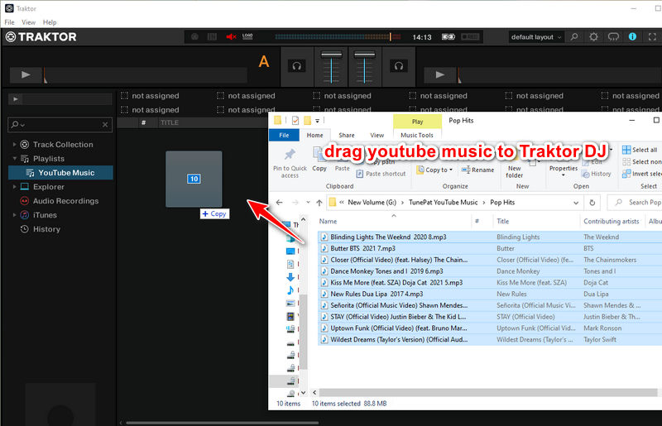The height and width of the screenshot is (426, 662).
Task: Select Track Collection in browser tree
Action: pos(63,145)
